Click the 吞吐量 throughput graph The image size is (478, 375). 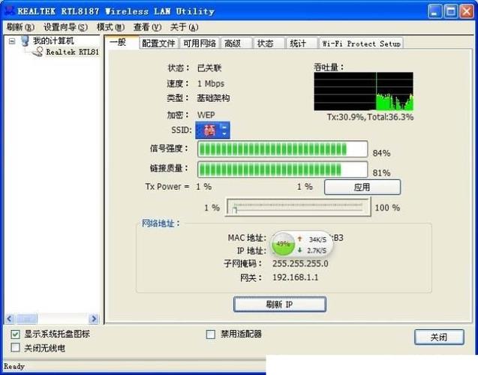[364, 91]
